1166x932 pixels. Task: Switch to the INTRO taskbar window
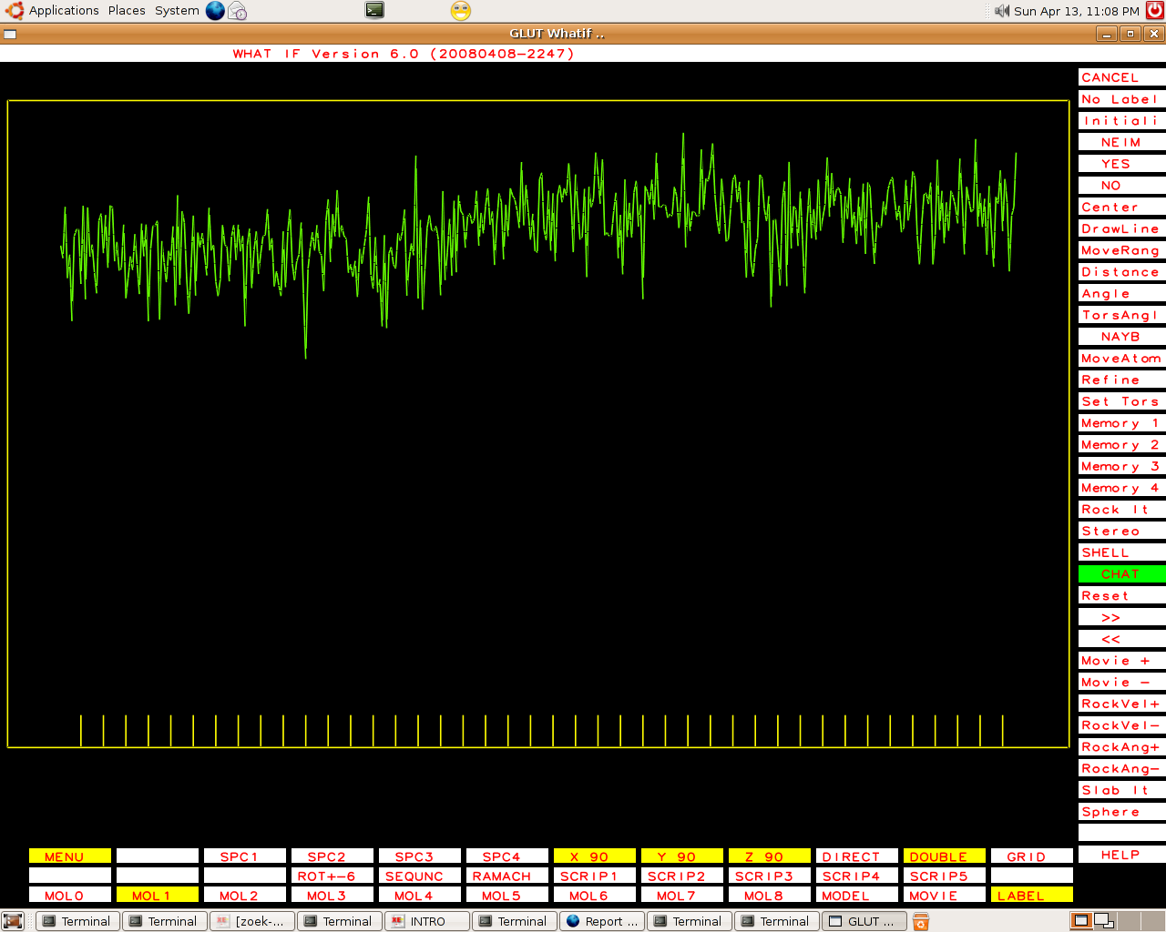pyautogui.click(x=427, y=921)
